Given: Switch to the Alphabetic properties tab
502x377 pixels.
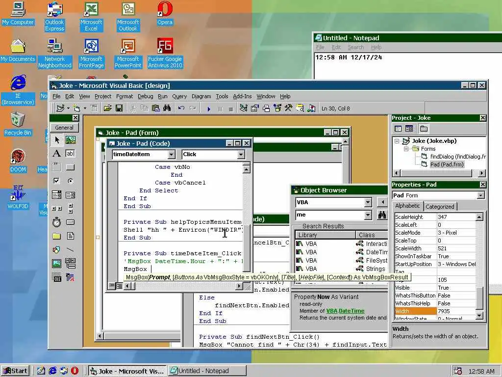Looking at the screenshot, I should (407, 206).
